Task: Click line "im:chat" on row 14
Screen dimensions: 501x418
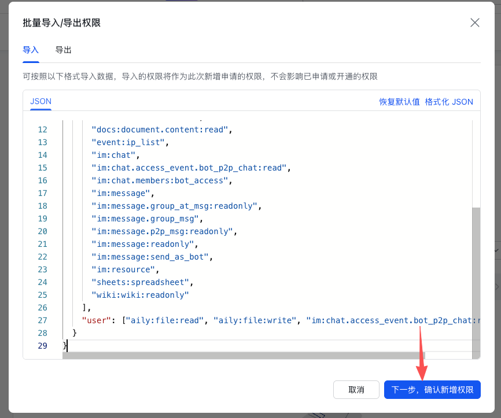Action: click(116, 155)
